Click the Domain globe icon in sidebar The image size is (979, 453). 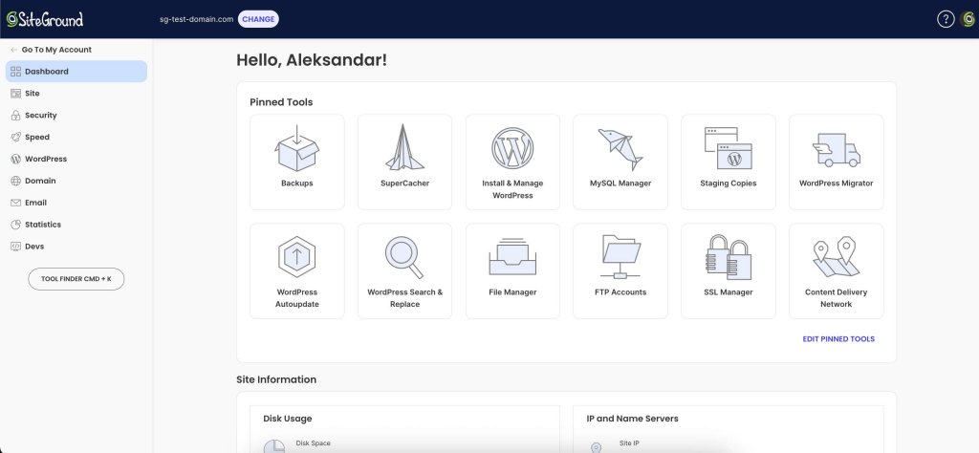(15, 181)
